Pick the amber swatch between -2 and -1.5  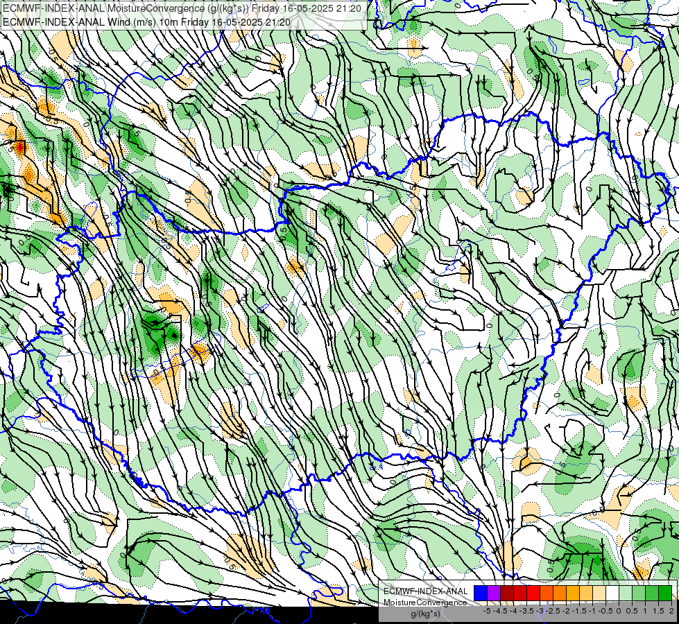click(573, 593)
